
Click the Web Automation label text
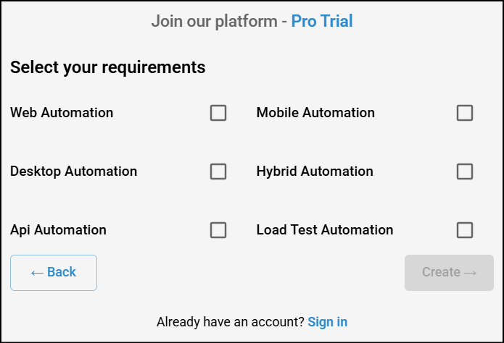point(62,113)
